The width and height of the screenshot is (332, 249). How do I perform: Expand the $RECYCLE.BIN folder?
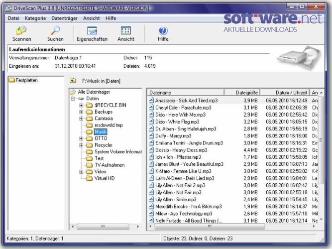tap(81, 105)
